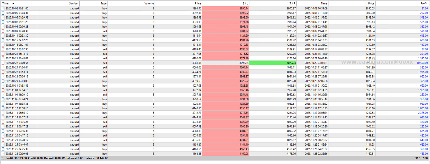Select the T/P value 3905.37
The image size is (430, 164).
(x=291, y=8)
